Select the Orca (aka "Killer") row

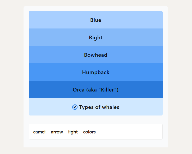[x=96, y=89]
